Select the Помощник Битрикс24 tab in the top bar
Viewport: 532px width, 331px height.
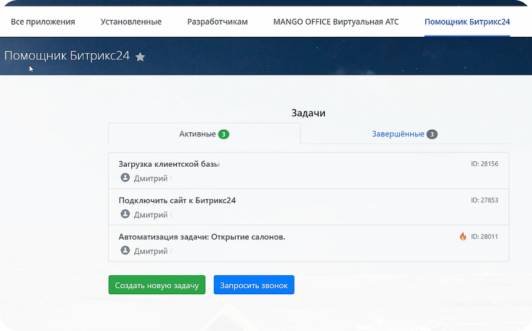point(467,22)
